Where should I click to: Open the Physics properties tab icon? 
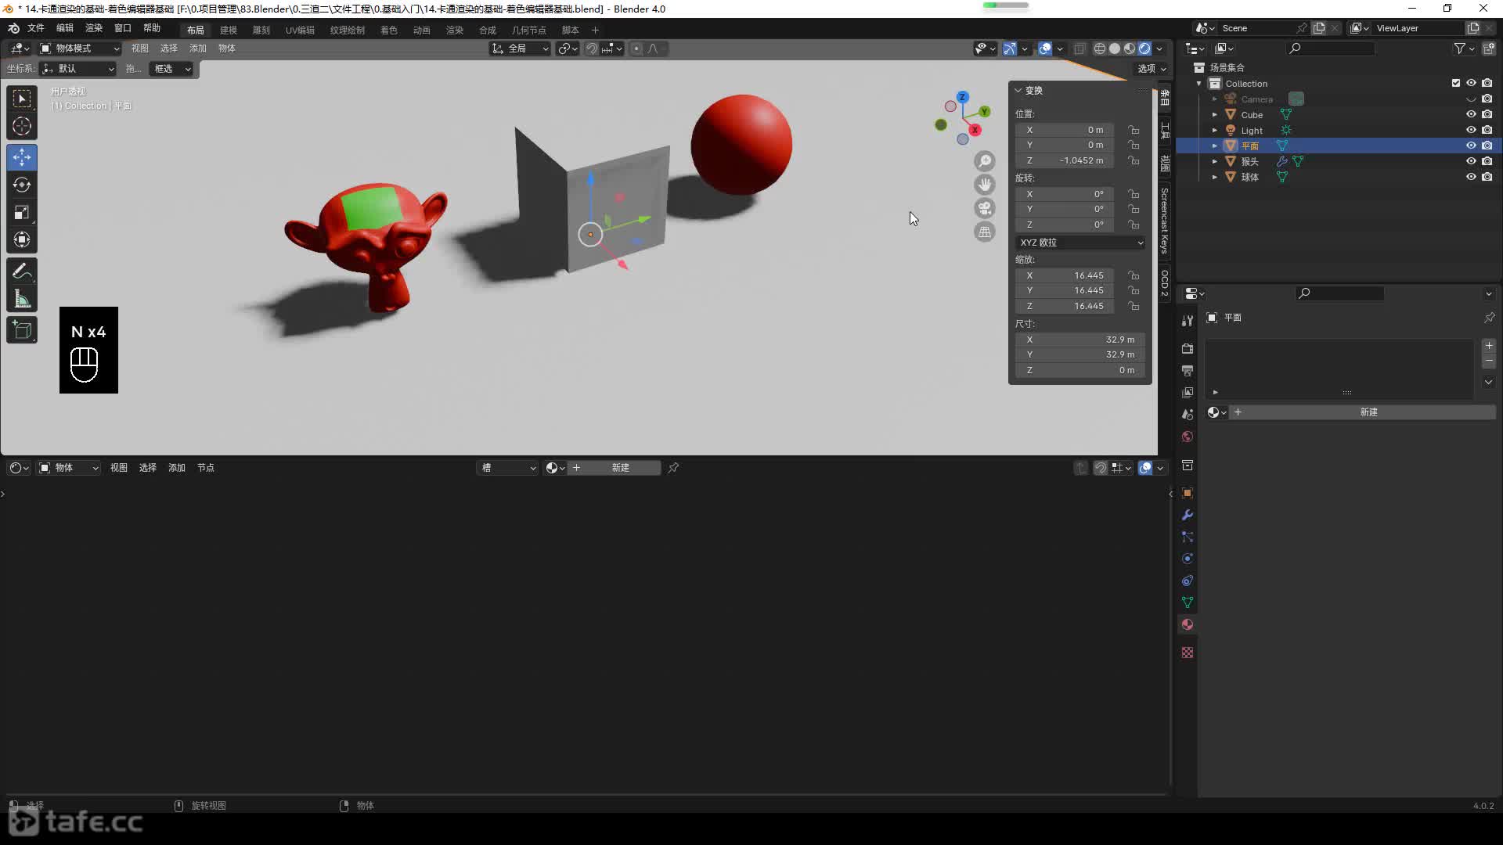1188,559
